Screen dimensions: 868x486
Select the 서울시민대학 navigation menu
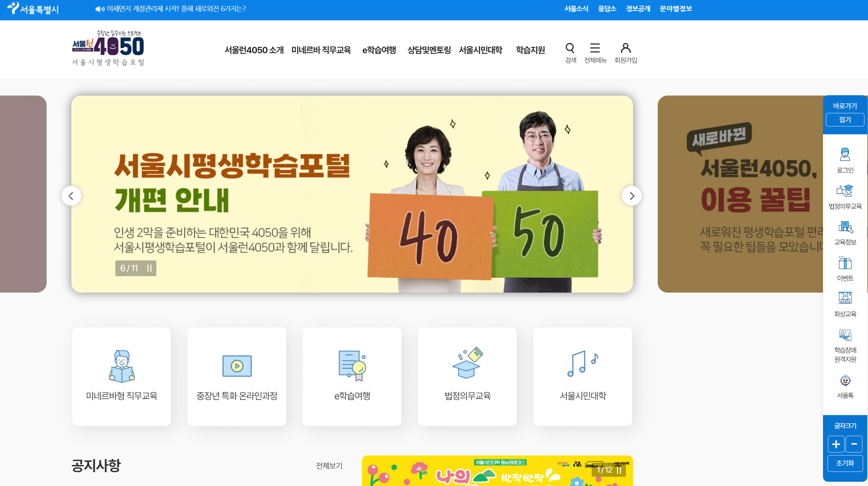(480, 50)
